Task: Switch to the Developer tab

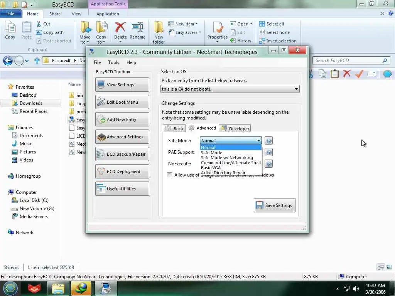Action: 235,129
